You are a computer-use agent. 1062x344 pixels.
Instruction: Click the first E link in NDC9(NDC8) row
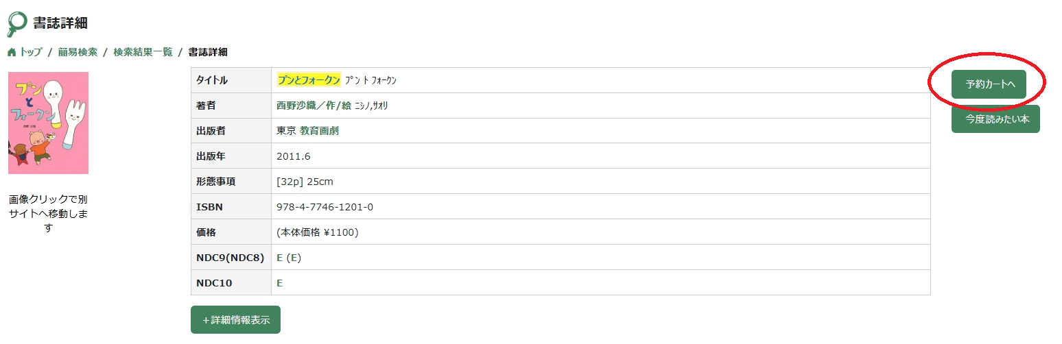[280, 258]
